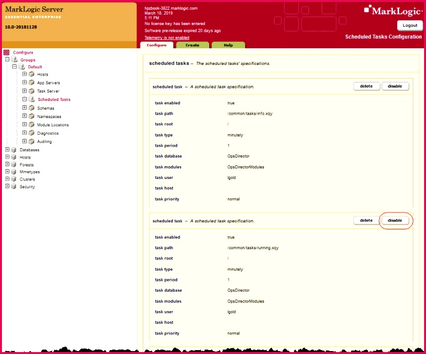This screenshot has width=426, height=354.
Task: Click the Schemas box icon
Action: click(x=32, y=108)
